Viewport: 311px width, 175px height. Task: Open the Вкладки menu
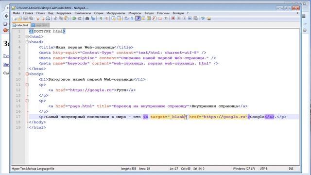(178, 13)
